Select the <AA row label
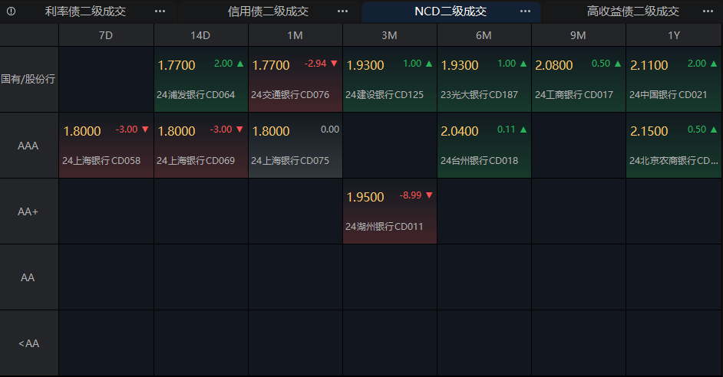The width and height of the screenshot is (723, 377). 28,343
